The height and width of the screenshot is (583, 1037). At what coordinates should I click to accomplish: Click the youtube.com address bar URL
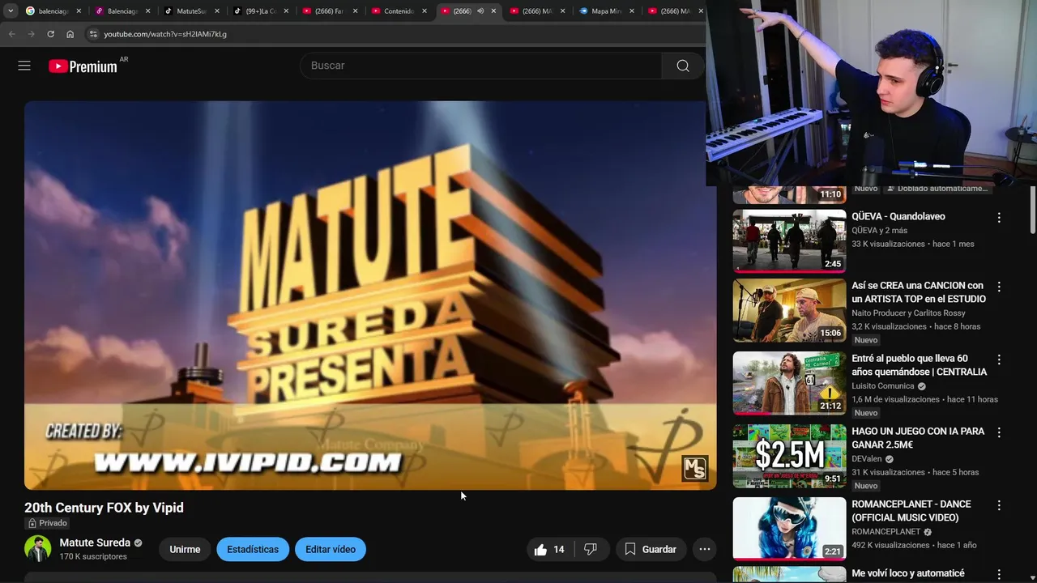click(165, 34)
